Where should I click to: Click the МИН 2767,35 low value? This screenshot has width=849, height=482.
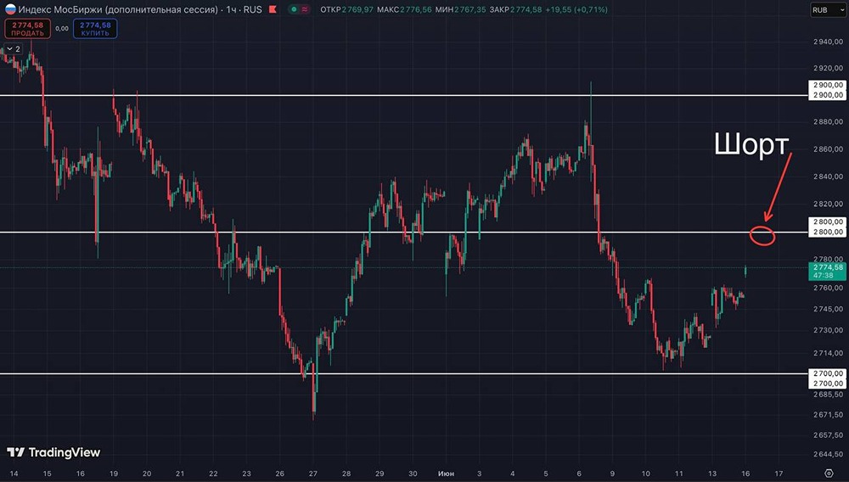[460, 9]
